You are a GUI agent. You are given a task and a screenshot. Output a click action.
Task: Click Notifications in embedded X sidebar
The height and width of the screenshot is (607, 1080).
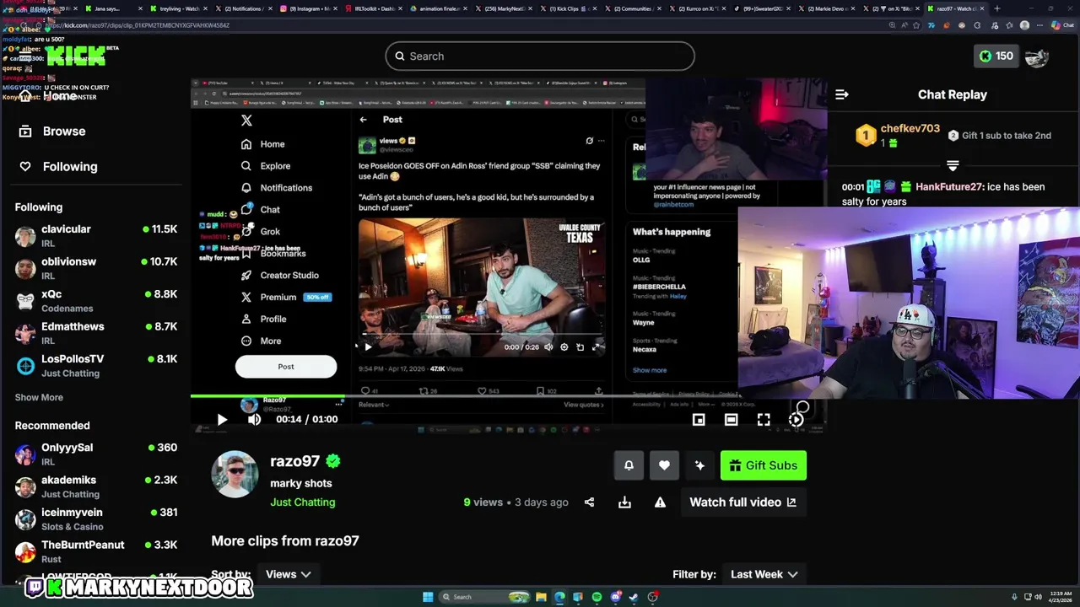[277, 188]
